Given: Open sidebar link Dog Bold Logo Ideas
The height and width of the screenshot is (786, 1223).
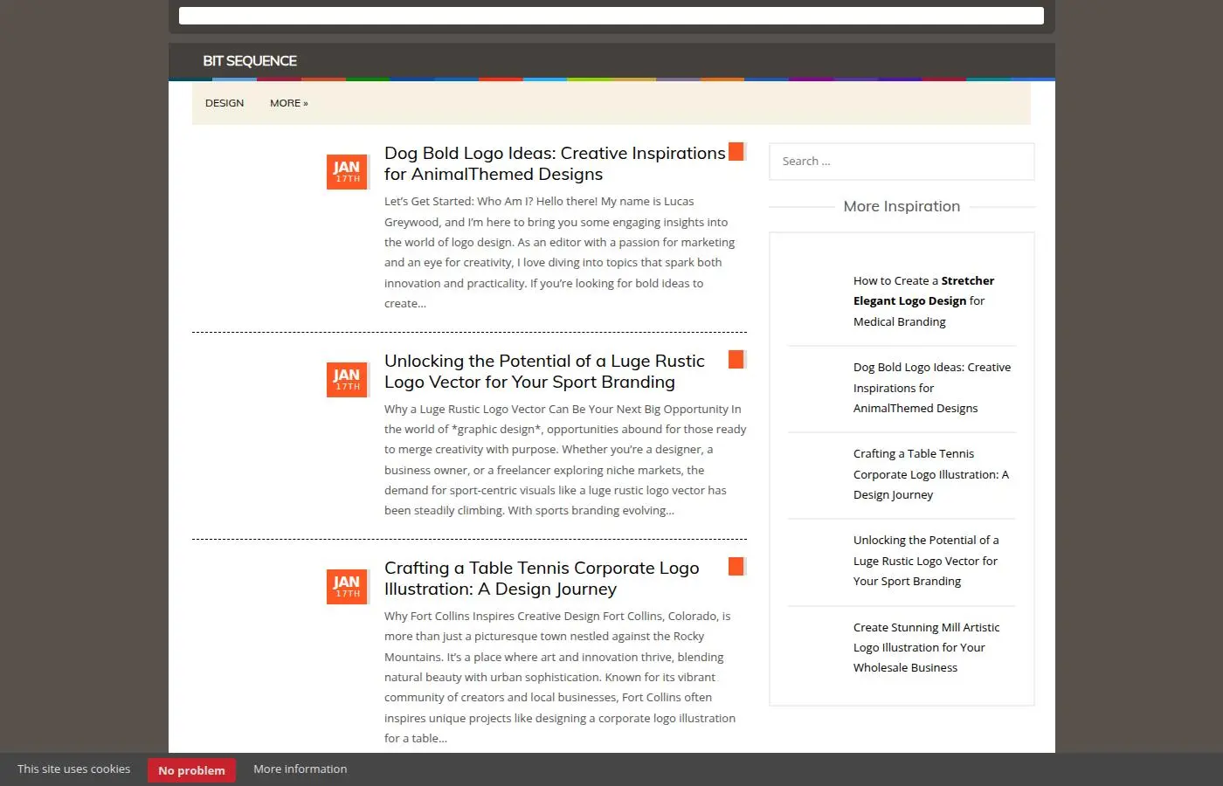Looking at the screenshot, I should click(x=932, y=388).
